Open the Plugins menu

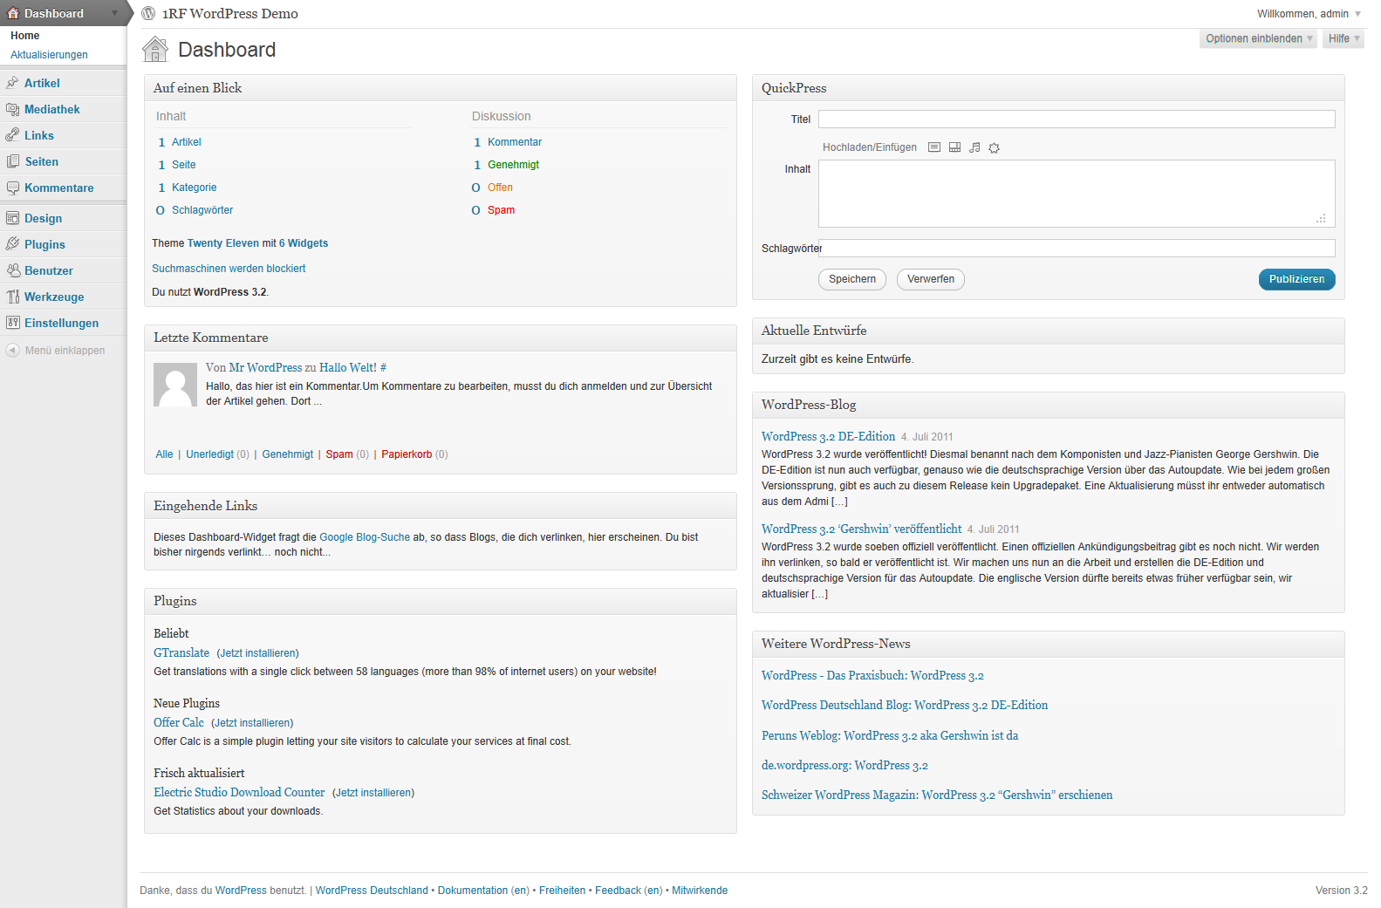pos(44,244)
